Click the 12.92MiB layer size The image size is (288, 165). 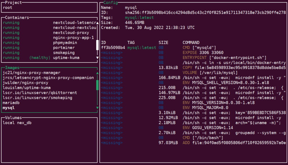(x=168, y=118)
